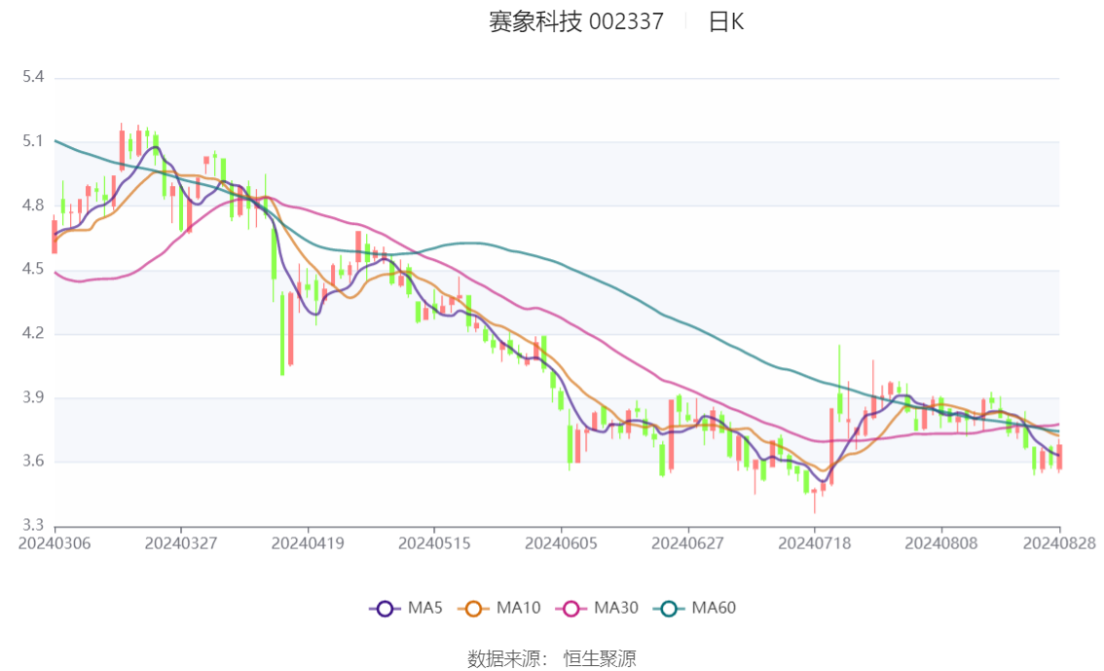Select the 20240627 date axis label
The height and width of the screenshot is (671, 1104).
click(688, 543)
